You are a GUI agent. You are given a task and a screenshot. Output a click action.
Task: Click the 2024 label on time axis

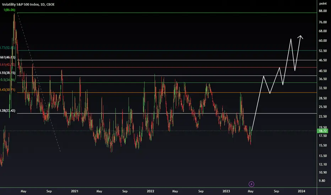301,191
